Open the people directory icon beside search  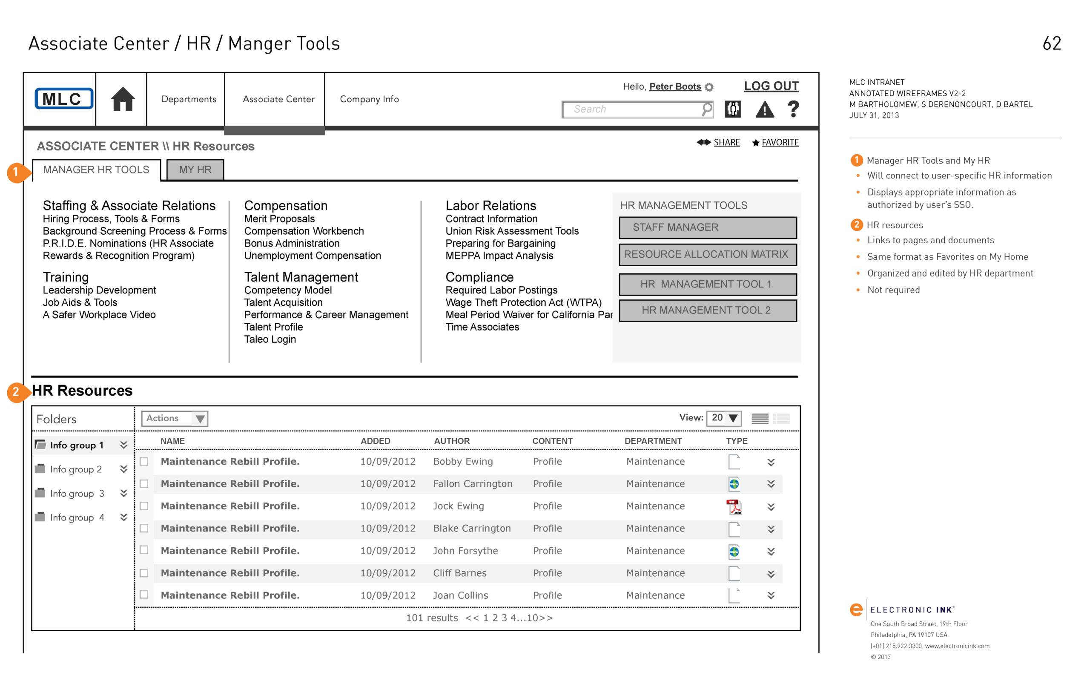(732, 109)
